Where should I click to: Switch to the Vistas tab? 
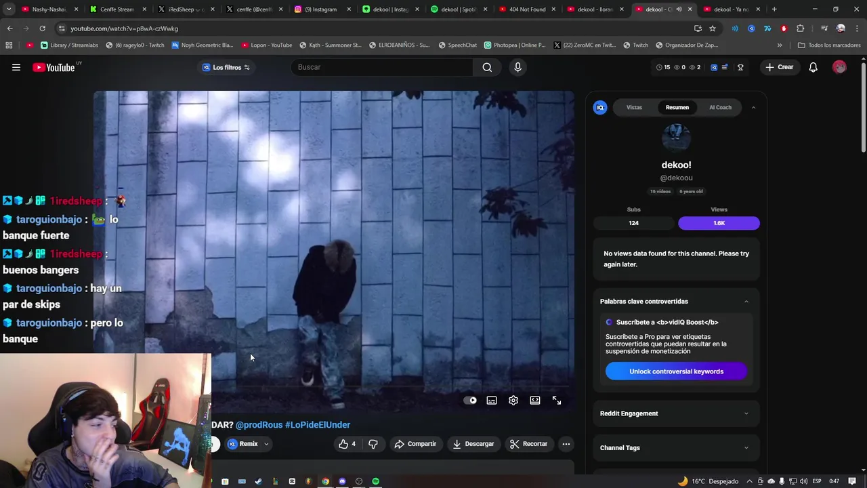(634, 108)
